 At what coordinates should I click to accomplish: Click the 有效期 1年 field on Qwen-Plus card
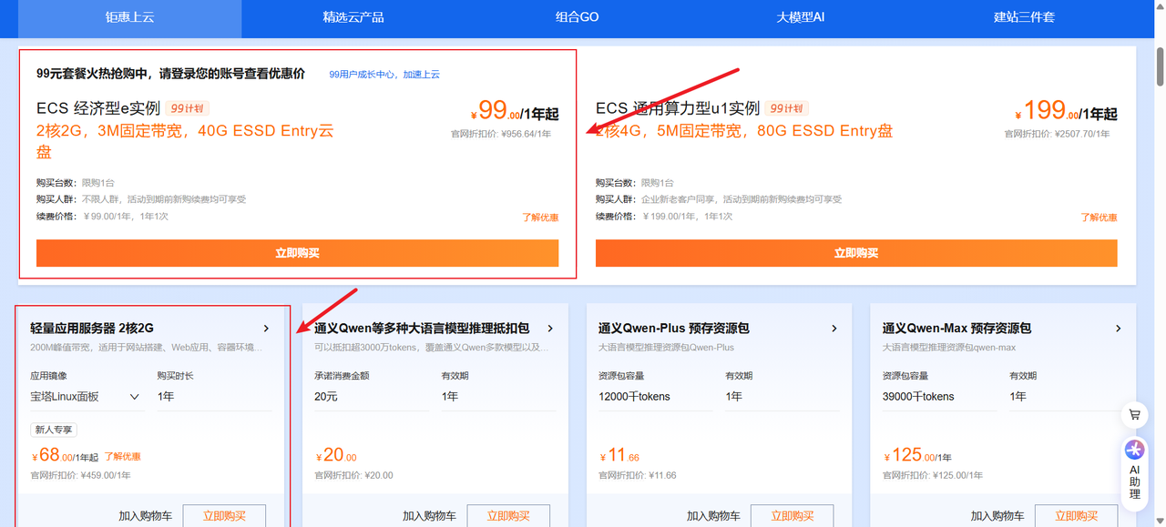[x=782, y=397]
